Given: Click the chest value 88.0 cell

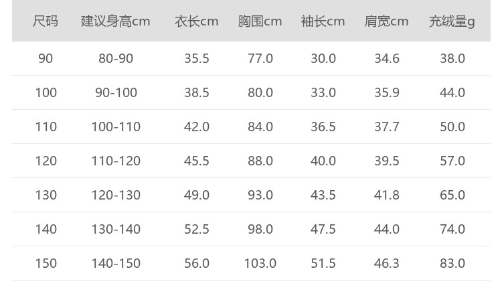Looking at the screenshot, I should click(x=260, y=161).
